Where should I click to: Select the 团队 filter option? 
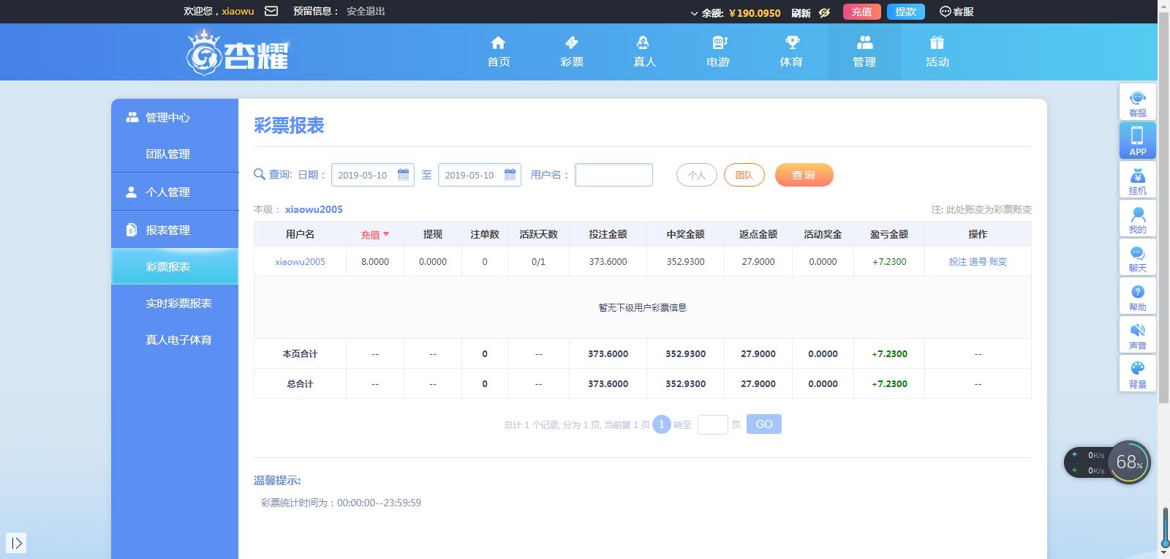[x=744, y=175]
